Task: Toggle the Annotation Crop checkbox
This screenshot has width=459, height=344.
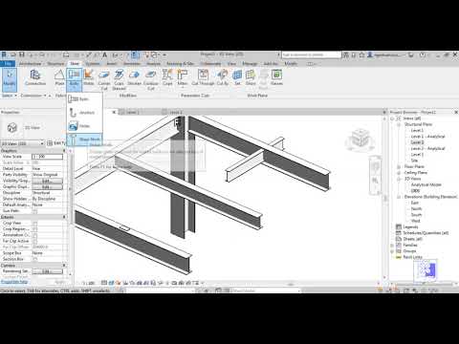Action: [x=34, y=235]
